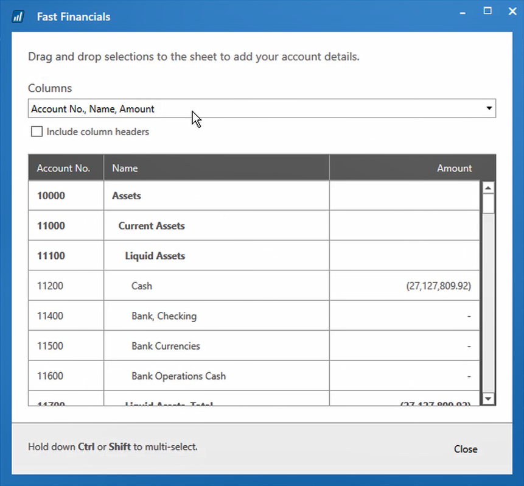Click the Fast Financials app icon
The height and width of the screenshot is (486, 524).
(18, 16)
